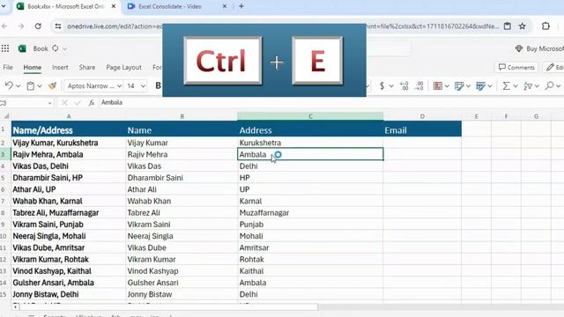
Task: Open the Aptos Narrow font dropdown
Action: coord(119,86)
